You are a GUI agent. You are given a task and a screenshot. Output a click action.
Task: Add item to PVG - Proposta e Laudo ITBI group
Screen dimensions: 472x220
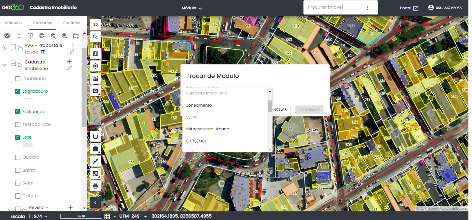[72, 45]
